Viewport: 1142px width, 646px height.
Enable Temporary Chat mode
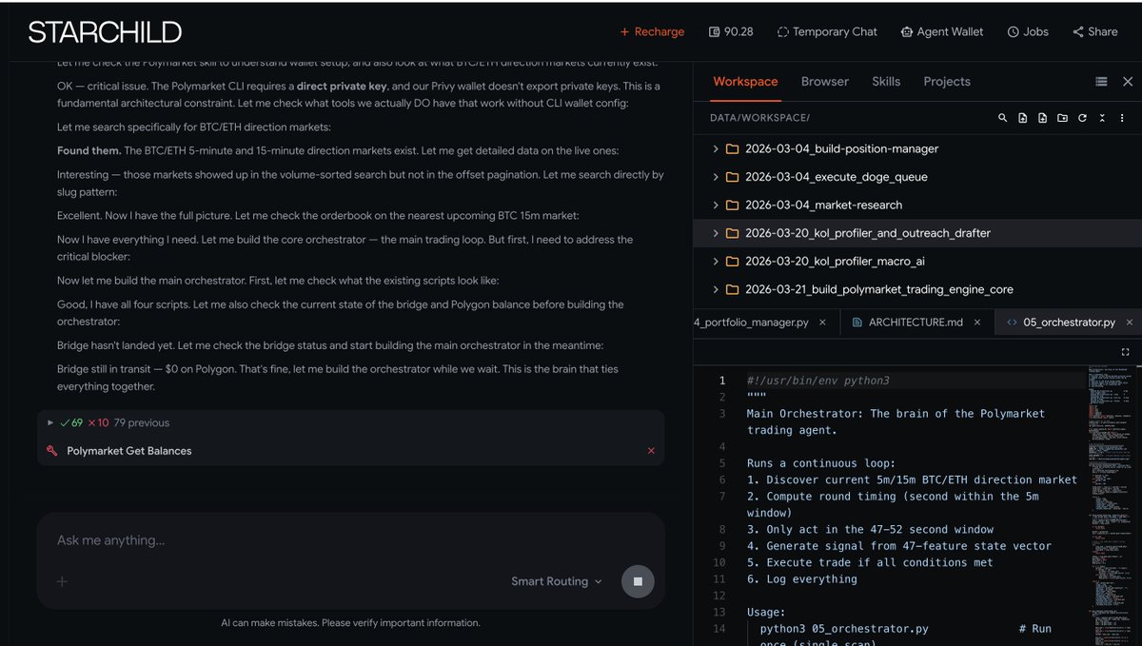827,31
